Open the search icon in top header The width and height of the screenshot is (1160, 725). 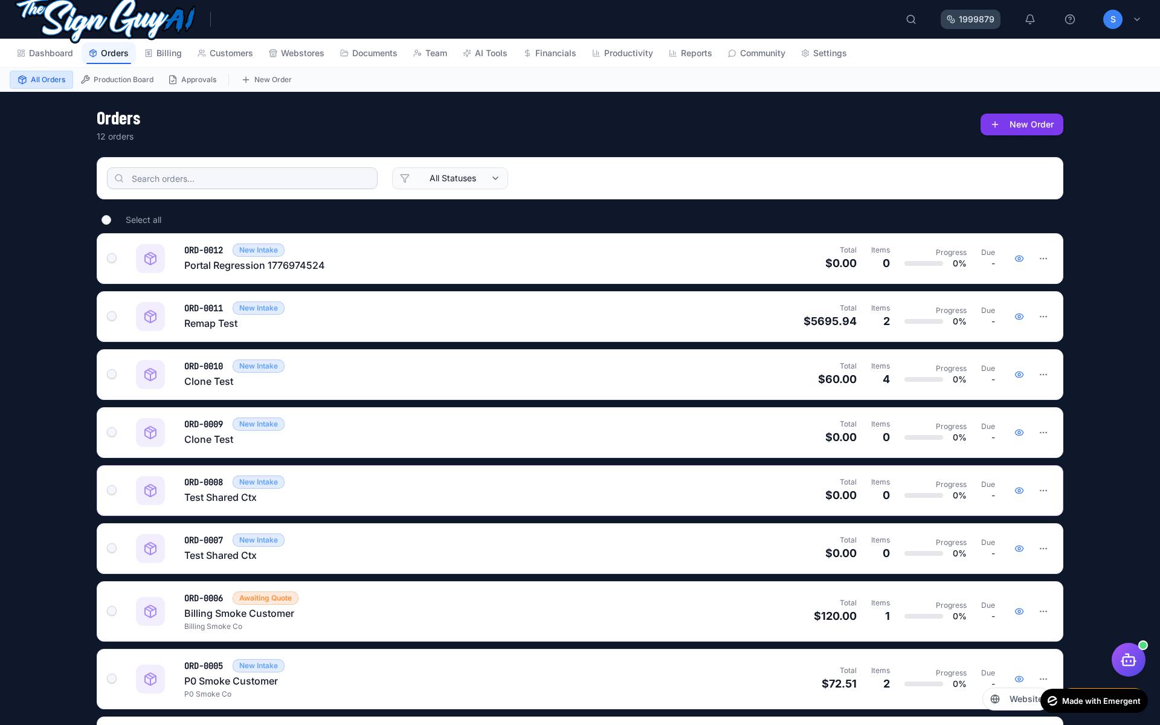(x=911, y=19)
